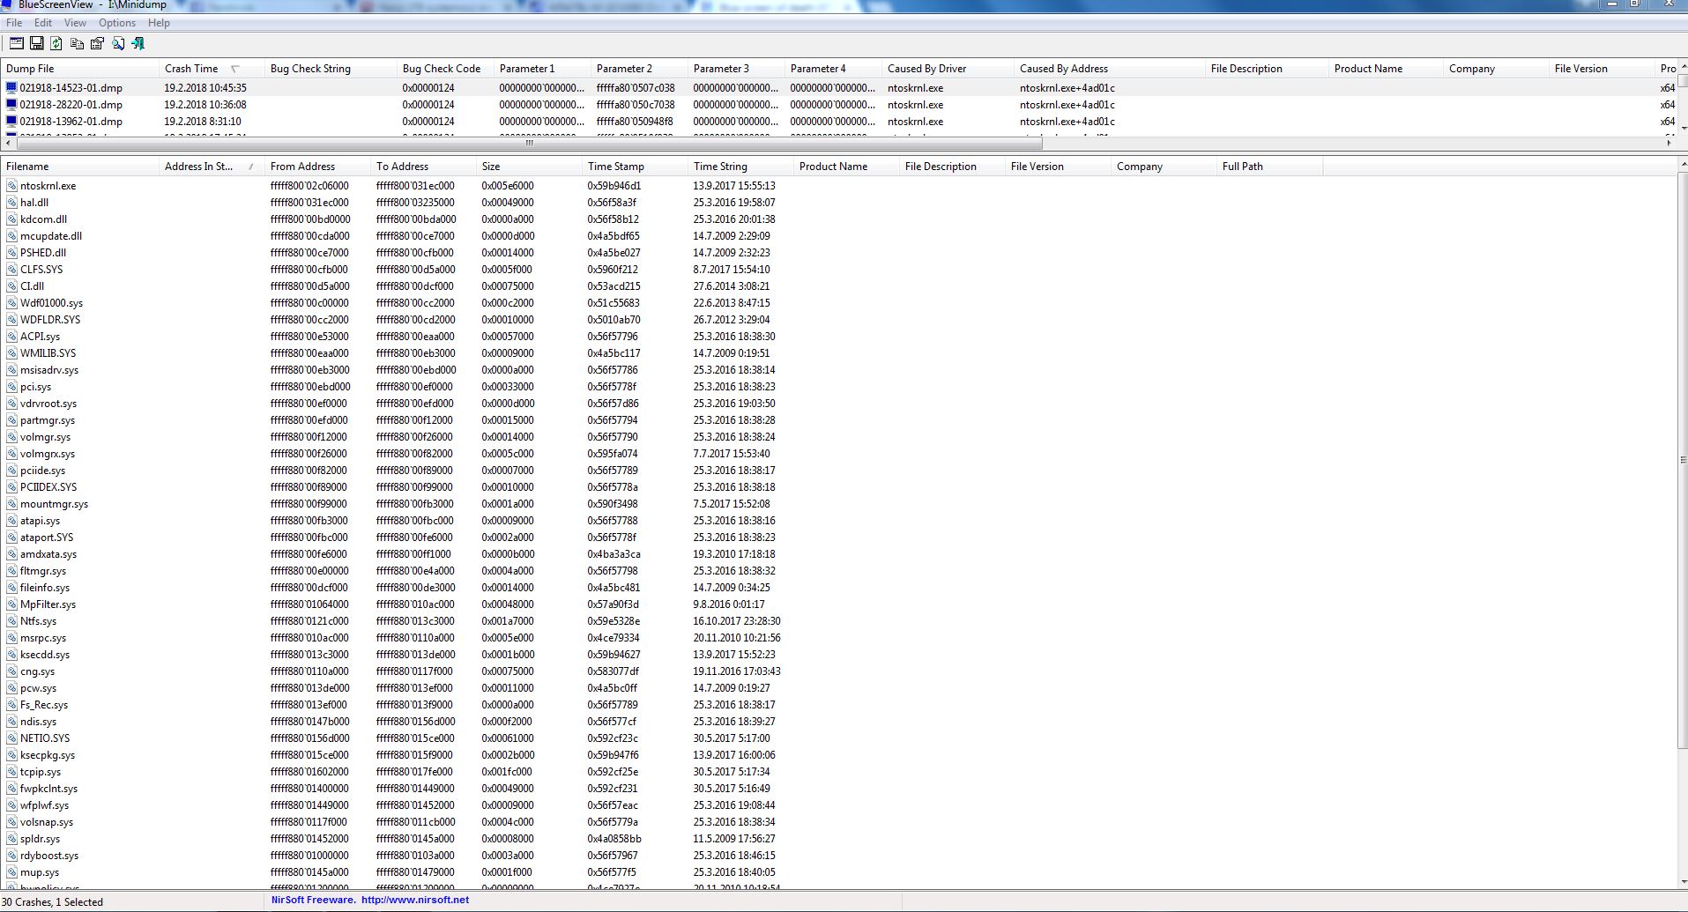Click the file icon next to volsnap.sys
The height and width of the screenshot is (912, 1688).
11,822
